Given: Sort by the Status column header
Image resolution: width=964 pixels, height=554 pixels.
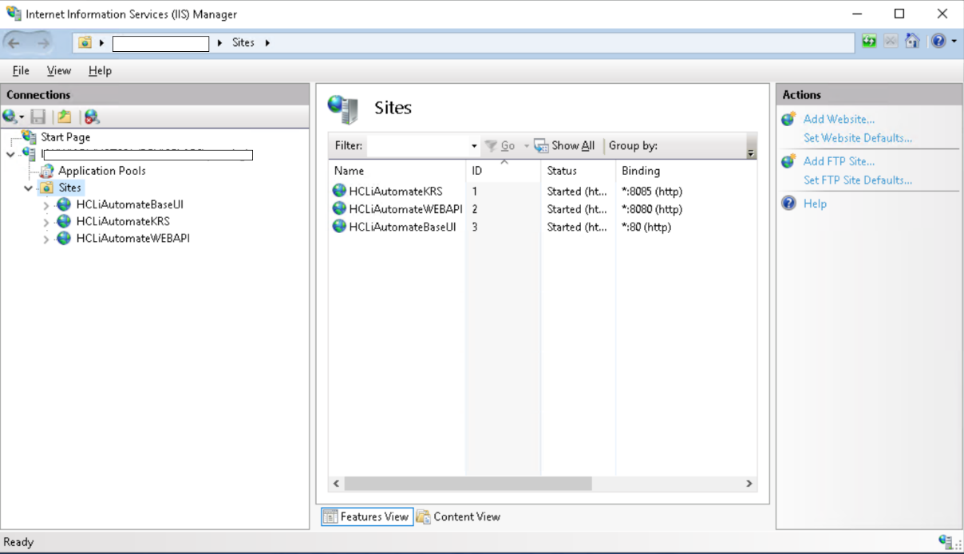Looking at the screenshot, I should (x=578, y=171).
